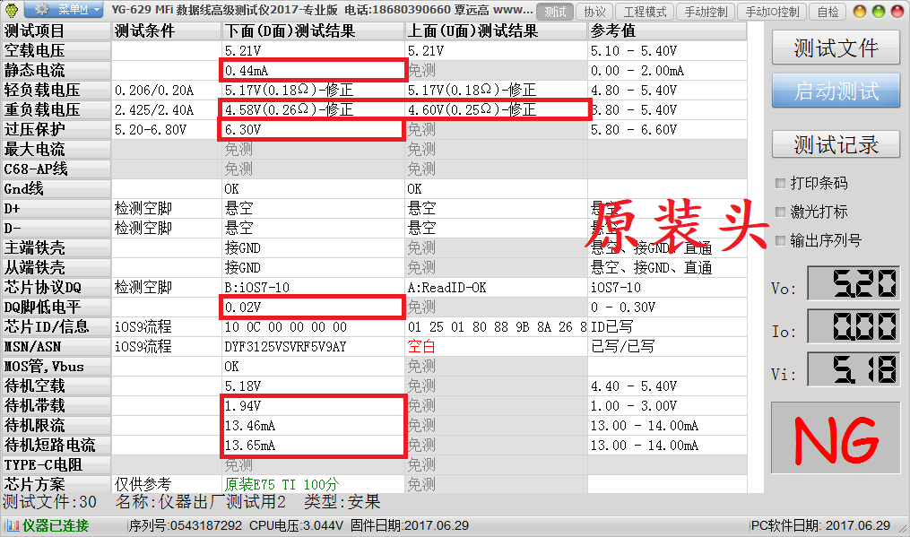
Task: Check the 输出序列号 option
Action: (780, 240)
